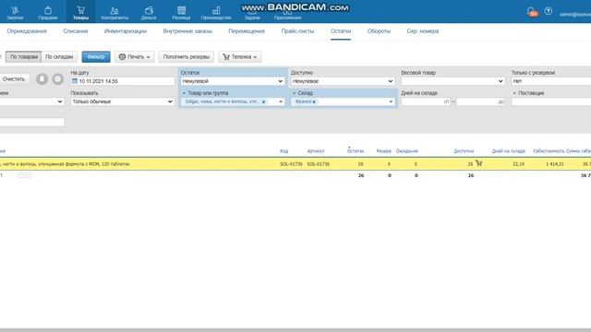The height and width of the screenshot is (332, 591).
Task: Click the 1 414,31 cost value
Action: 555,164
